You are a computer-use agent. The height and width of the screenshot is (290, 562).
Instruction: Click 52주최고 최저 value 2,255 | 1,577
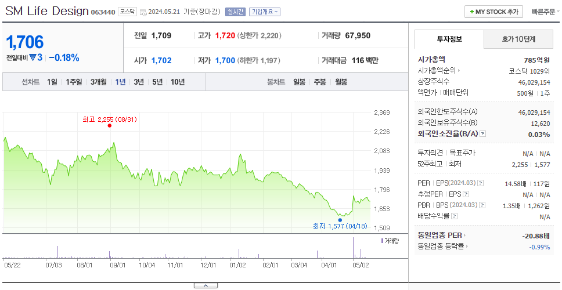531,165
